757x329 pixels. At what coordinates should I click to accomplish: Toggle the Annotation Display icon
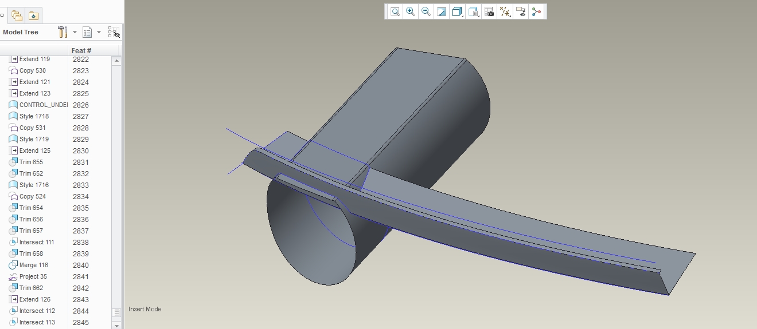[521, 11]
